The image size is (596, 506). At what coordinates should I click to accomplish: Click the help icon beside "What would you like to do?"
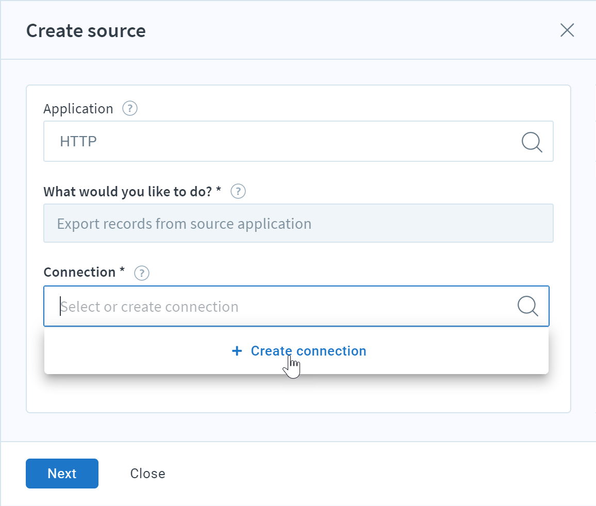(x=238, y=191)
